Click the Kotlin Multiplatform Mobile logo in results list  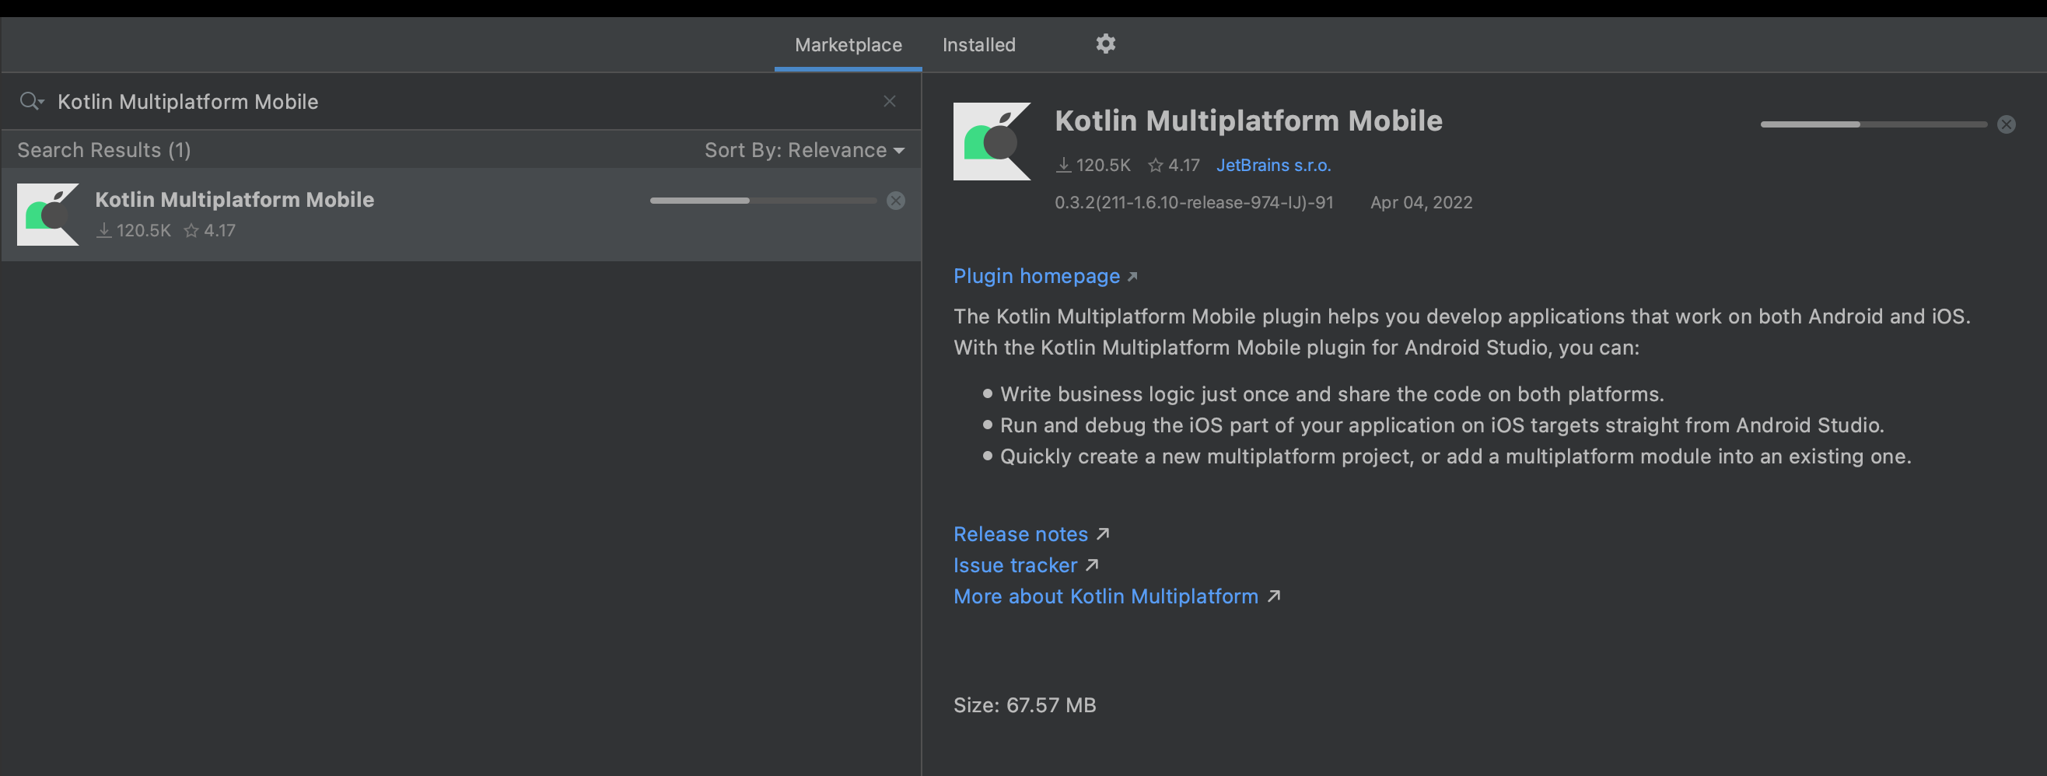click(x=48, y=215)
